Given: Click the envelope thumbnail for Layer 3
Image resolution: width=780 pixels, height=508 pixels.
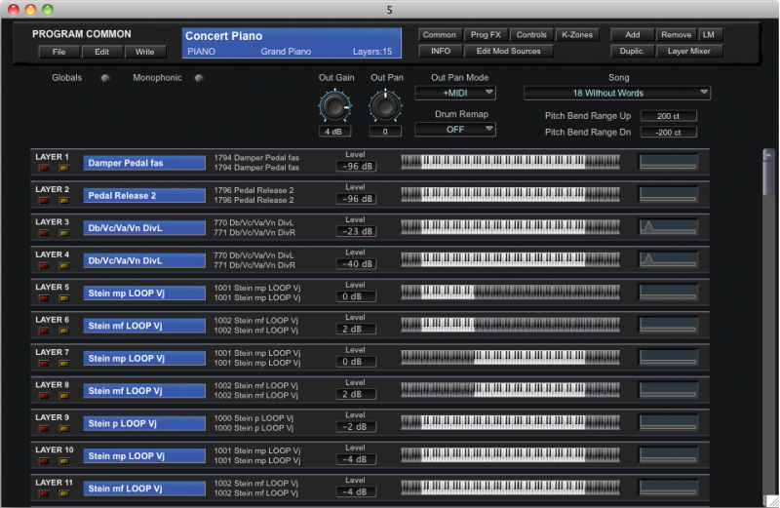Looking at the screenshot, I should (x=668, y=228).
